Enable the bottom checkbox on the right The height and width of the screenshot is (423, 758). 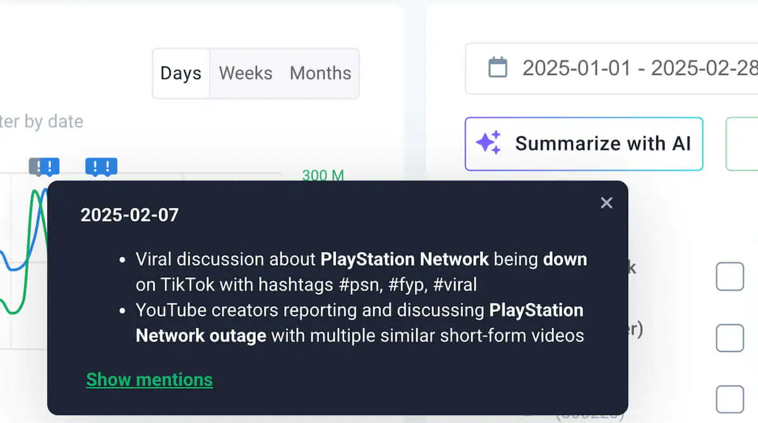click(x=730, y=399)
